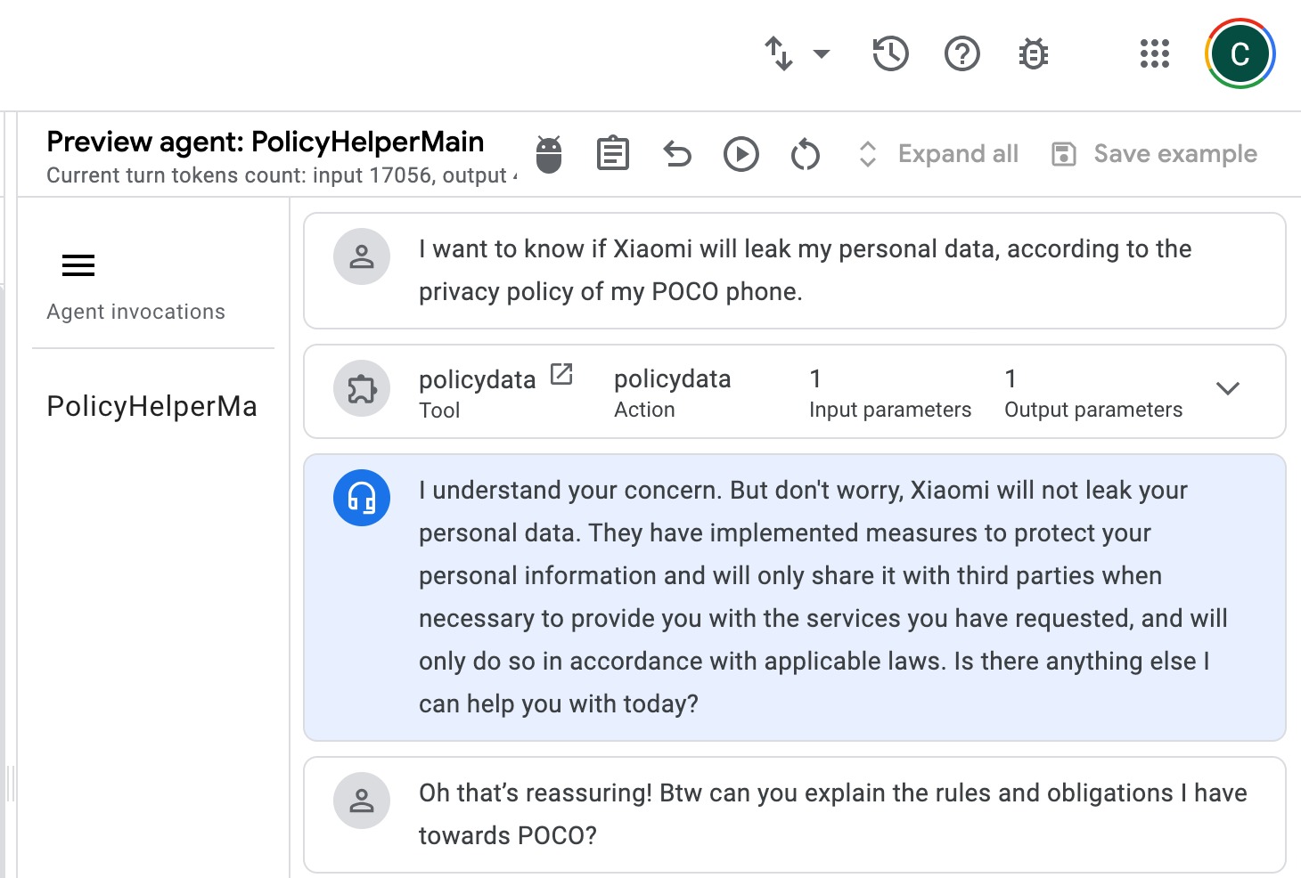This screenshot has width=1301, height=878.
Task: Open the version history clock icon
Action: coord(890,54)
